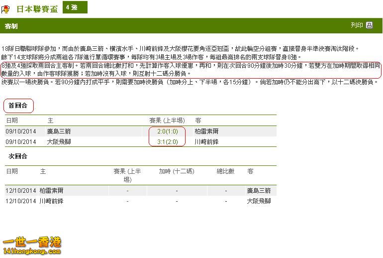Click the 賽制 section header

pos(11,26)
